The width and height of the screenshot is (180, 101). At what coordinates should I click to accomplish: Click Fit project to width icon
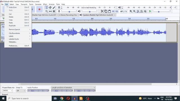click(x=141, y=11)
